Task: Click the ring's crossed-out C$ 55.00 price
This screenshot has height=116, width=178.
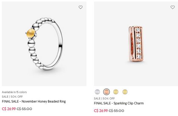Action: 24,109
